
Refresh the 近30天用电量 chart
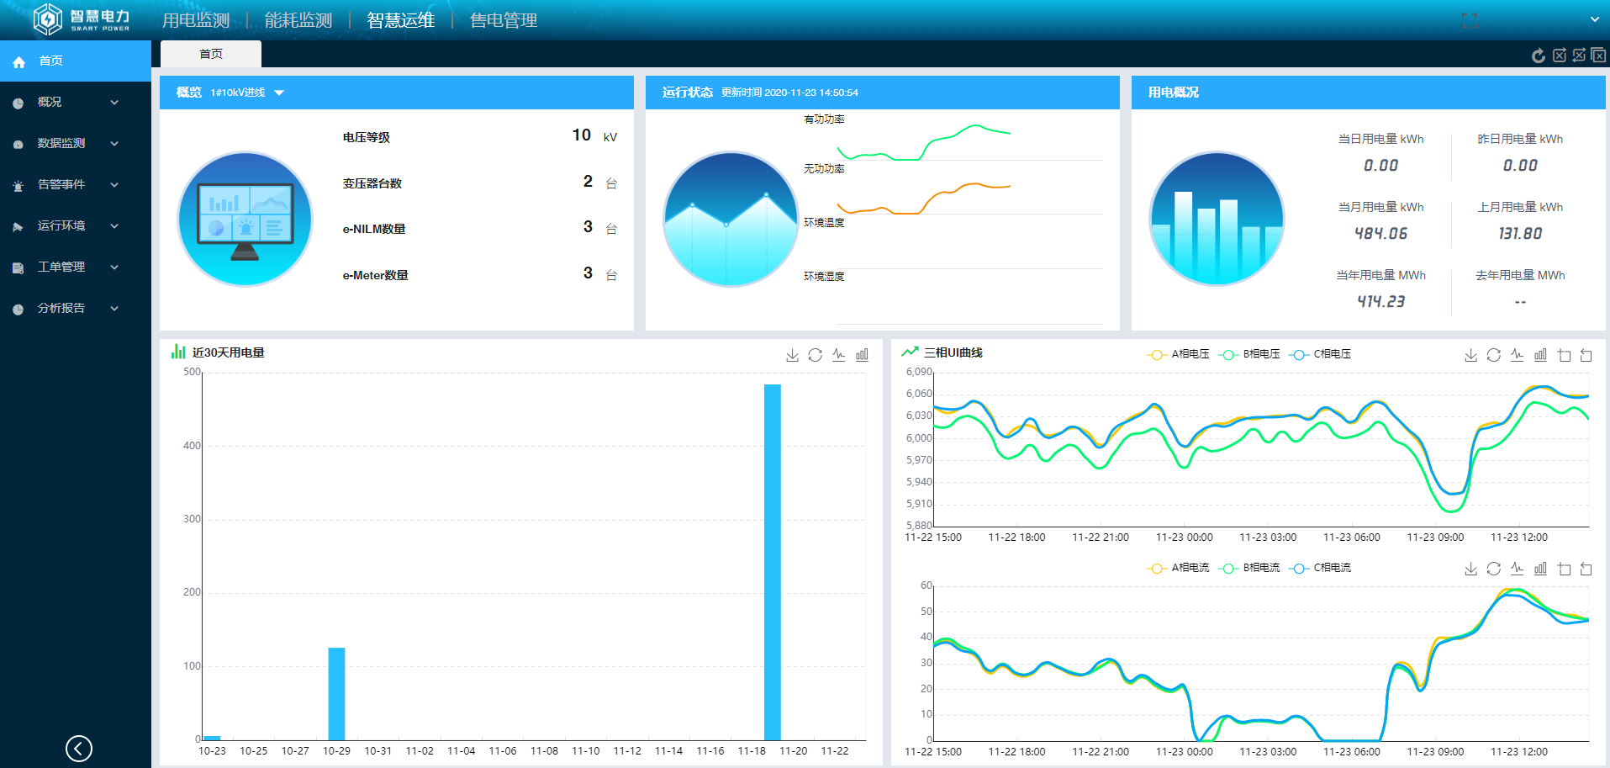(815, 355)
